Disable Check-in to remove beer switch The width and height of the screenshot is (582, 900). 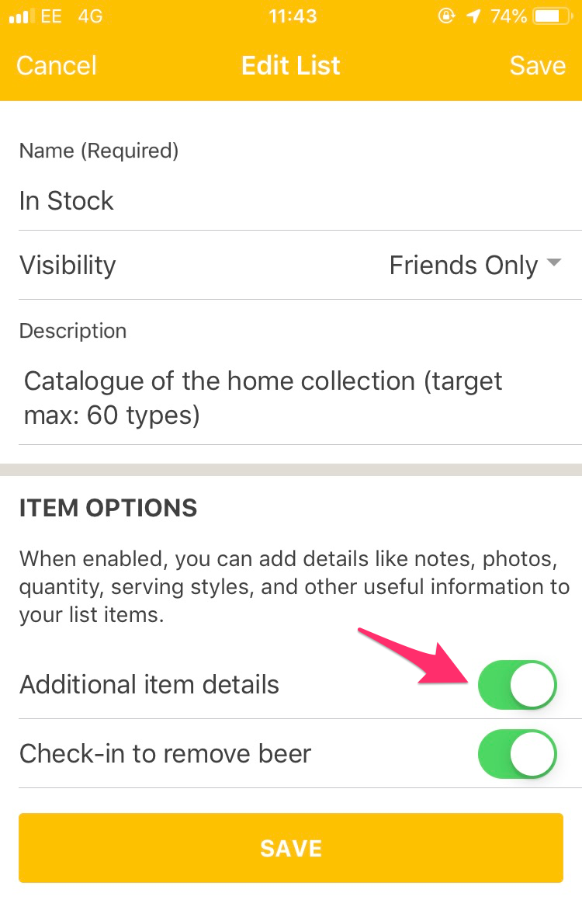[x=518, y=754]
